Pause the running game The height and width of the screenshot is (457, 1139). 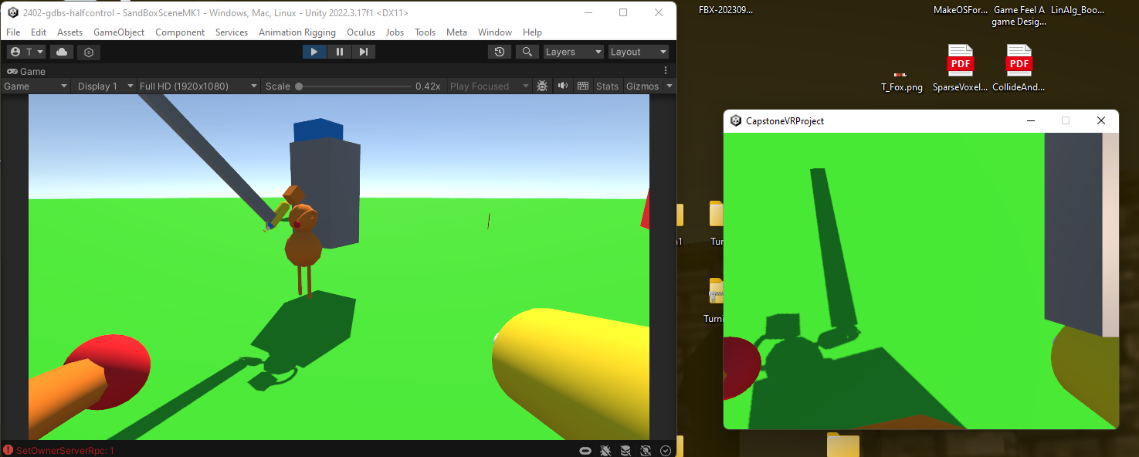point(339,52)
